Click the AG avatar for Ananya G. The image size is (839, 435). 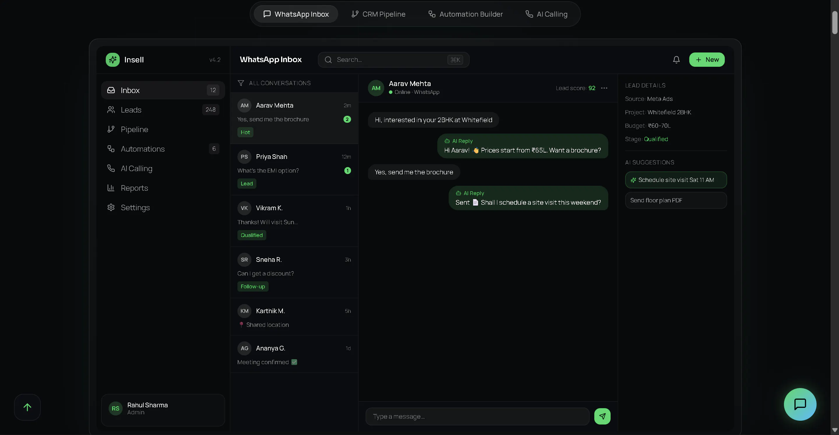coord(244,348)
